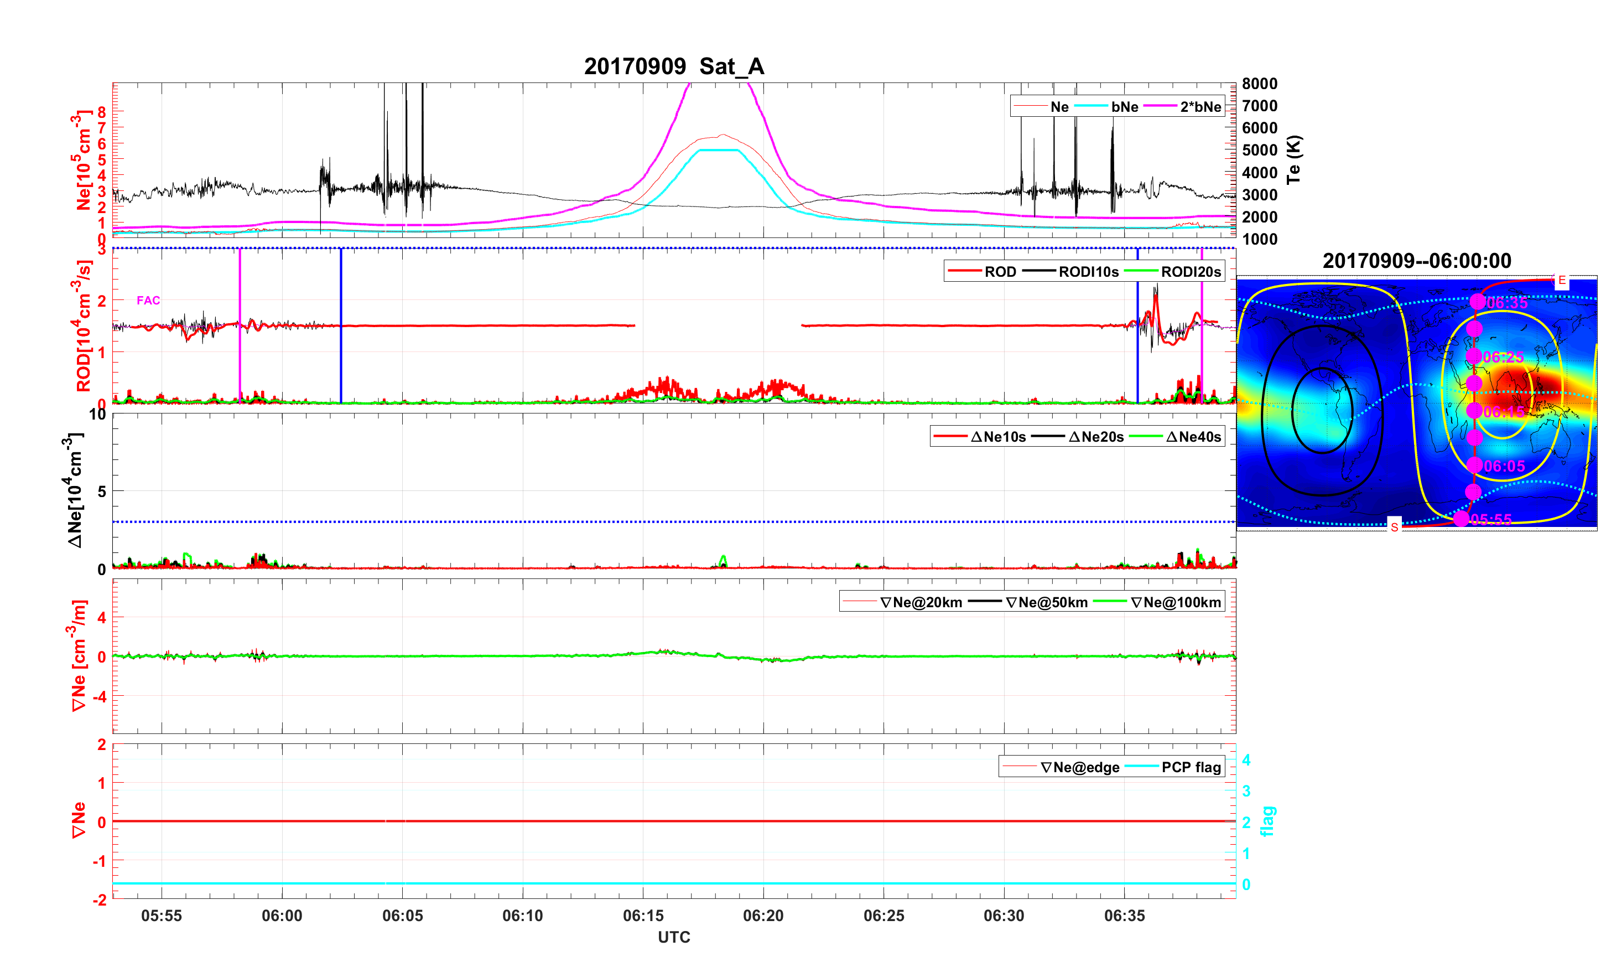Click the ∇Ne@edge legend entry

click(x=1079, y=768)
